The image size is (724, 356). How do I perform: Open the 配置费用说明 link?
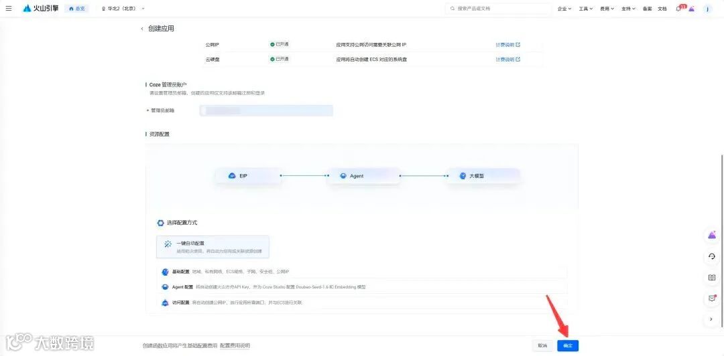point(235,345)
